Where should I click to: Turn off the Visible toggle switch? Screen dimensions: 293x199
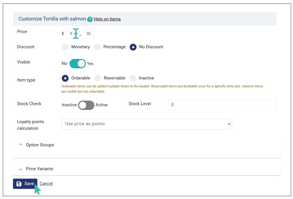click(78, 63)
